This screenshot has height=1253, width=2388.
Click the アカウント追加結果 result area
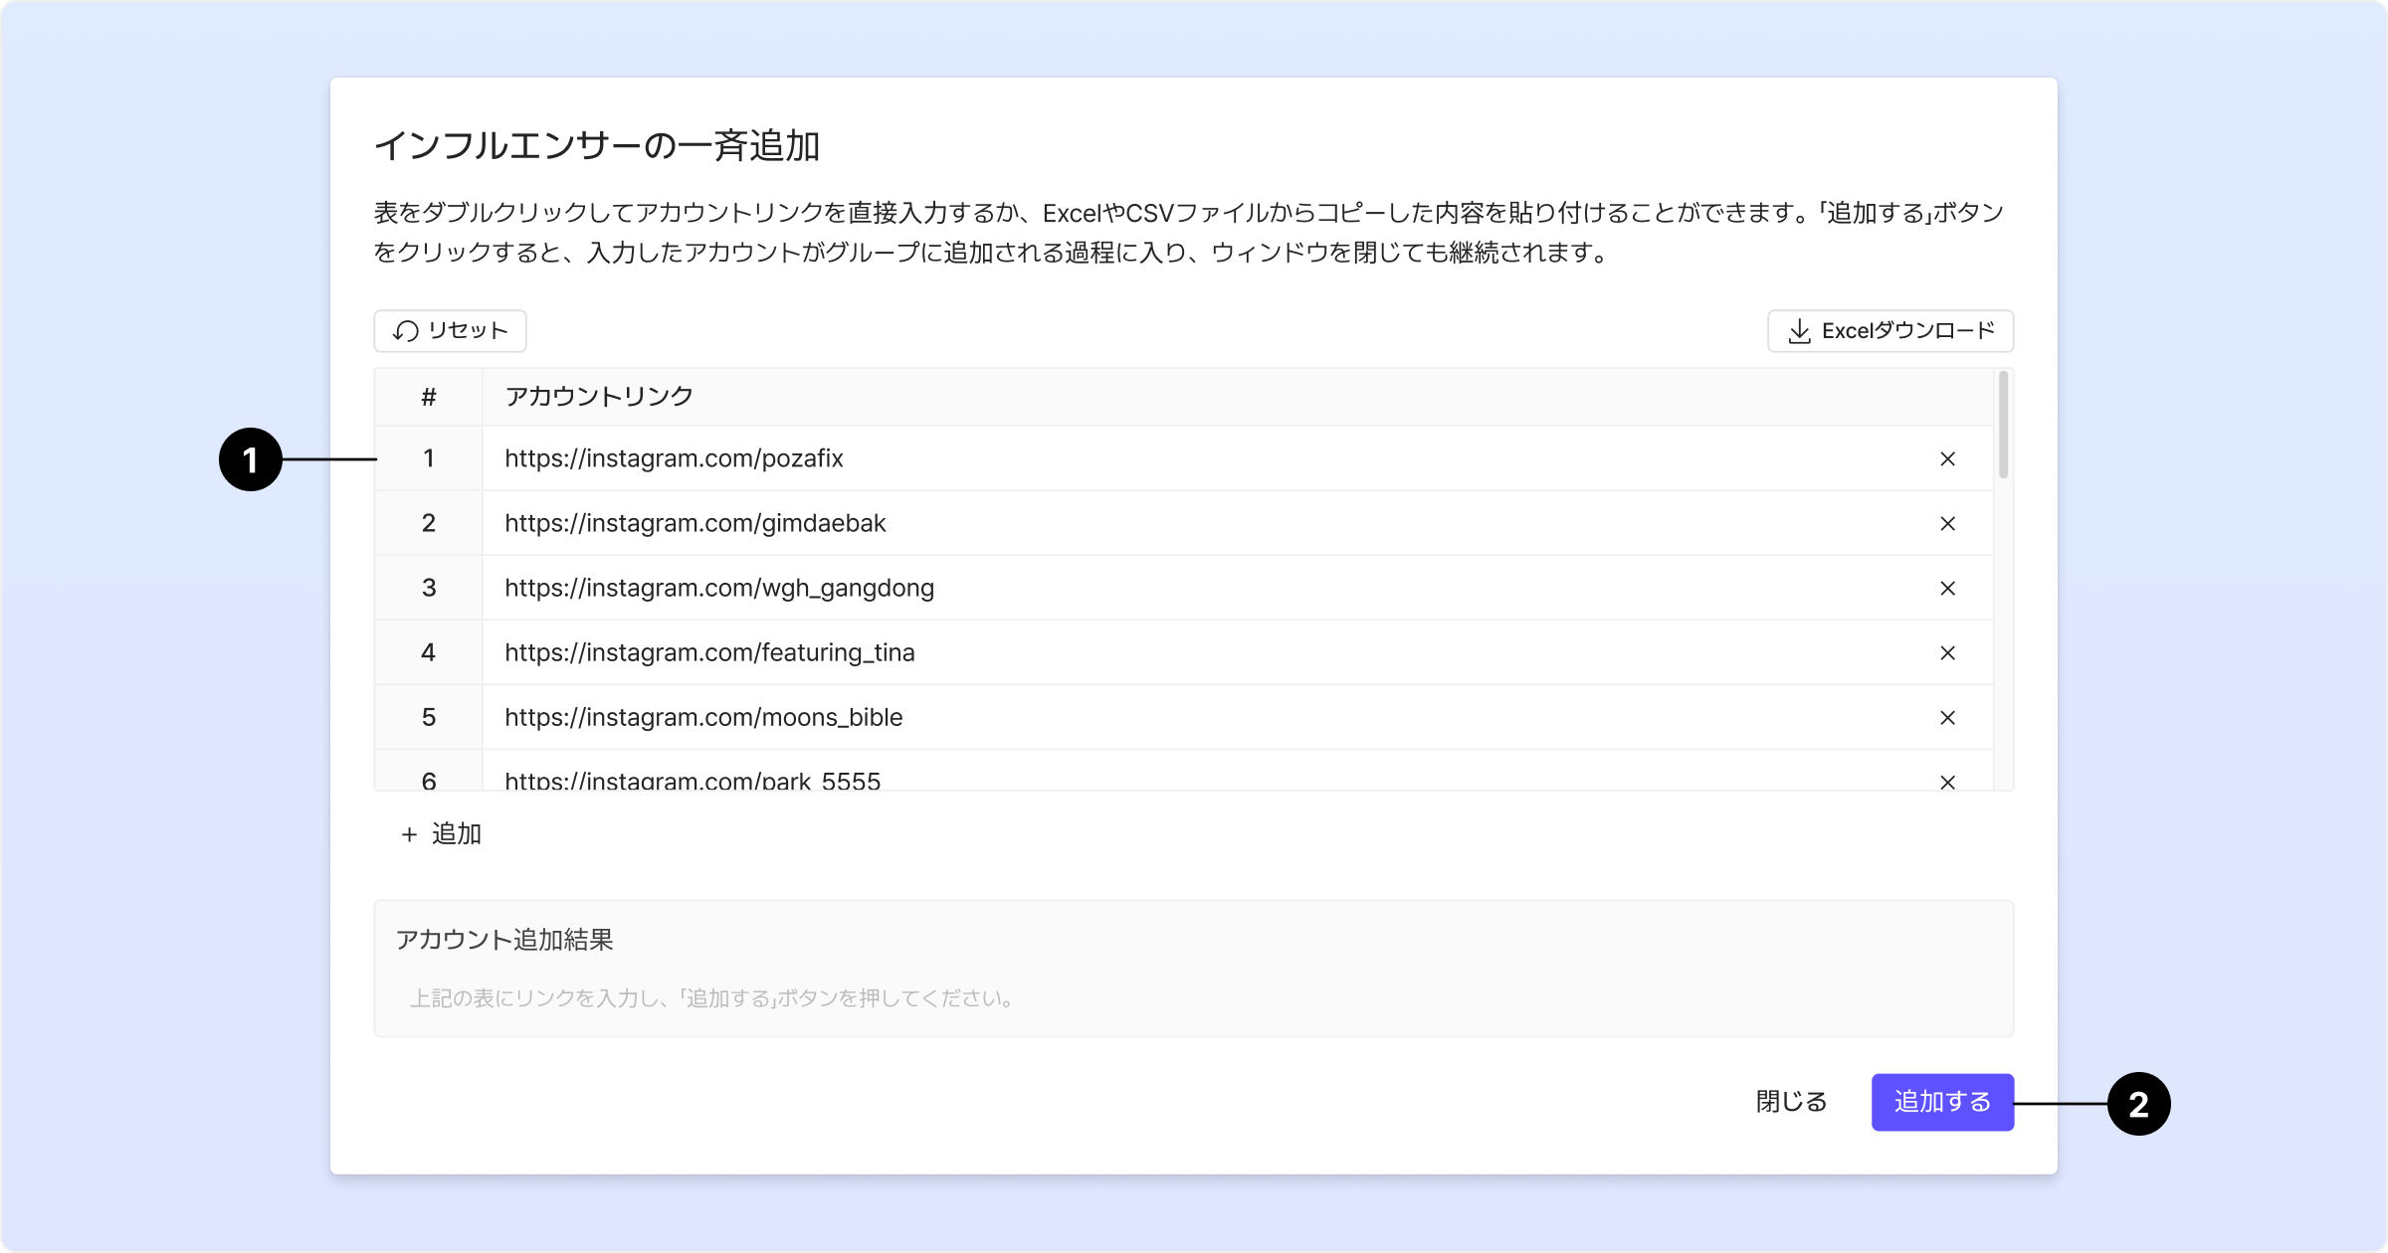1193,969
